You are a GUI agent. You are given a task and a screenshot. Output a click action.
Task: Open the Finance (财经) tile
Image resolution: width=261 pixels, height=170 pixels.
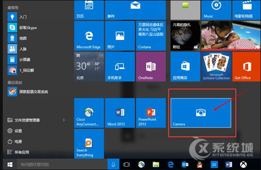coord(185,36)
